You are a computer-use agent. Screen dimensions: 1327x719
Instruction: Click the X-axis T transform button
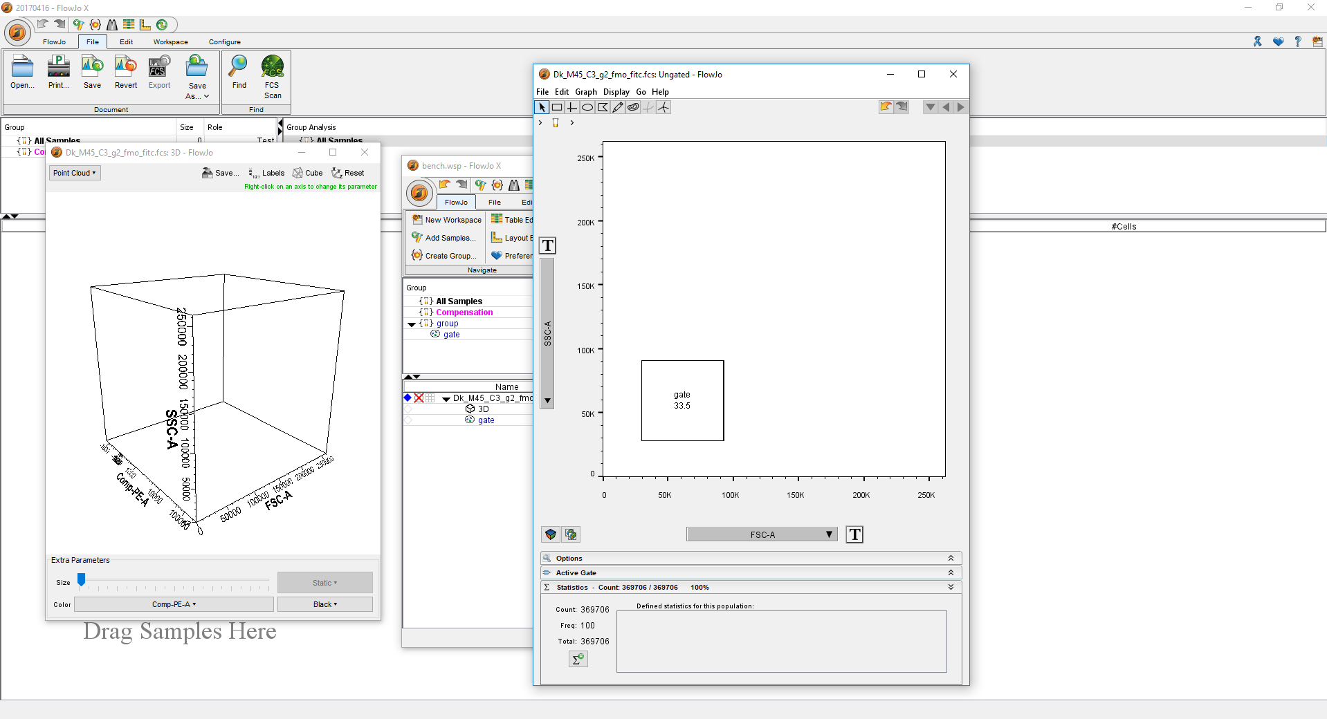pos(854,534)
